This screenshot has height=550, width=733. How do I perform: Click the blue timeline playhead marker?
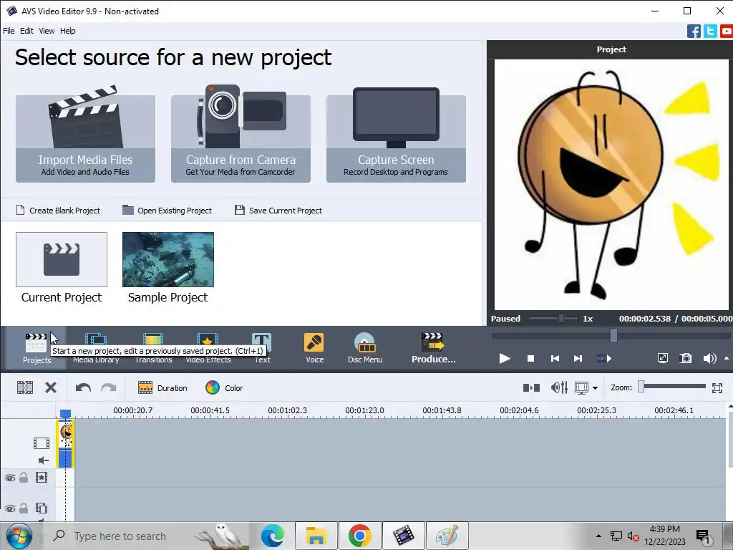tap(65, 413)
